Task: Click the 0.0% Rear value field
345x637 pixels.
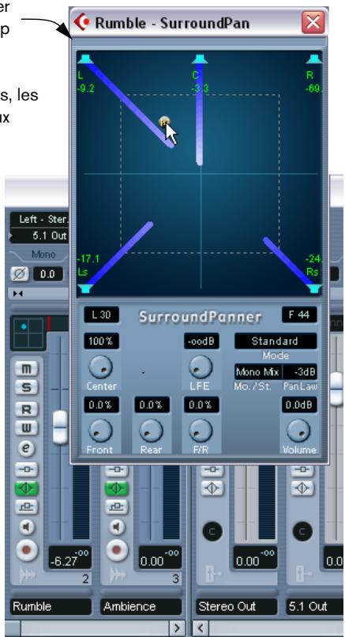Action: point(152,405)
